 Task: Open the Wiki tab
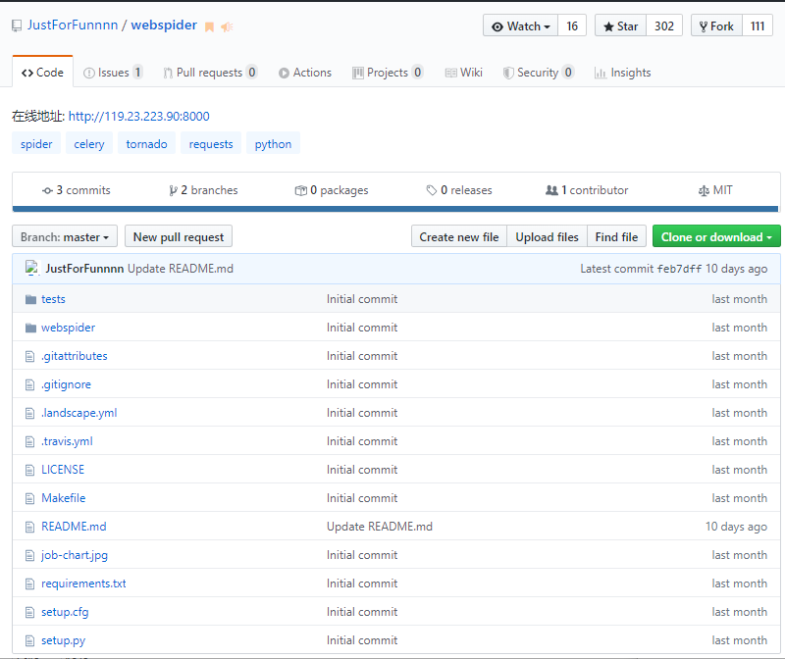pos(464,73)
